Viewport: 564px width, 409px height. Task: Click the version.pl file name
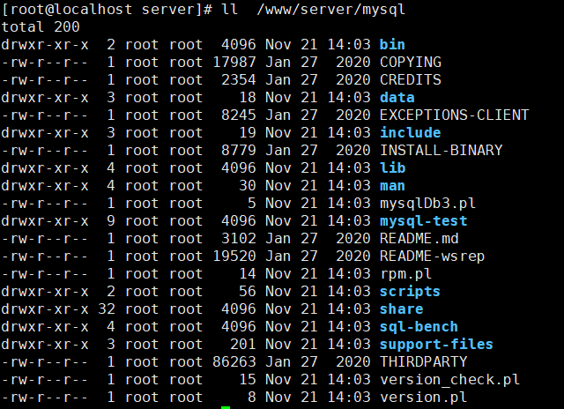click(424, 398)
